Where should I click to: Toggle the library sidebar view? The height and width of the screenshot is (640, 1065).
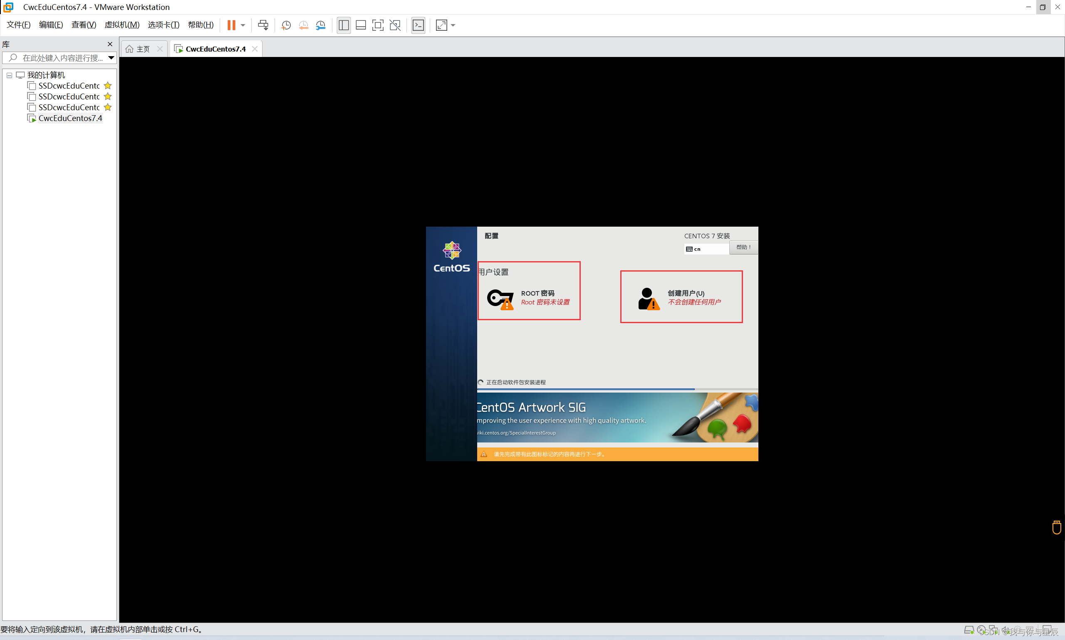point(343,25)
